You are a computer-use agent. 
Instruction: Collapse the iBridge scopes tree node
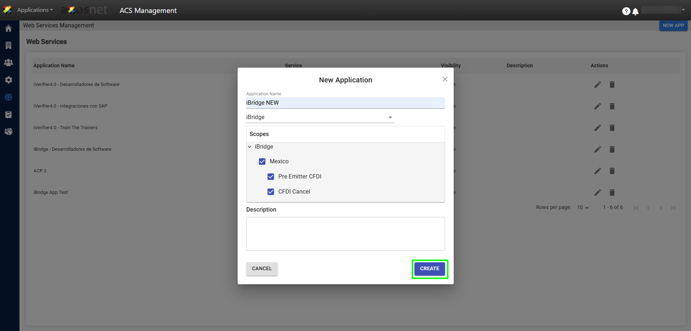(250, 147)
